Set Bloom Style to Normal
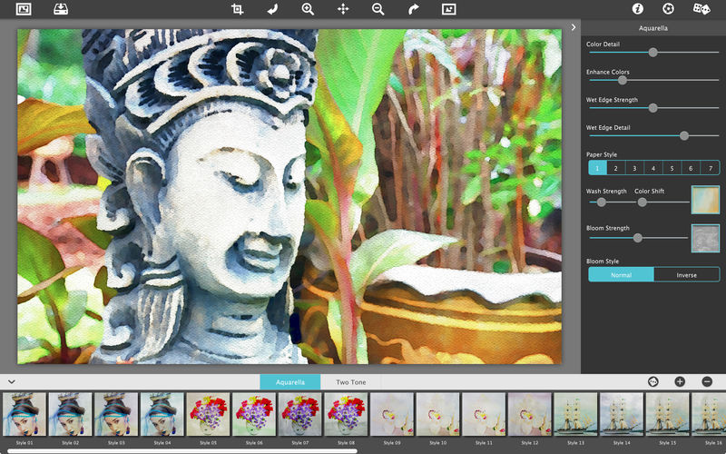This screenshot has width=726, height=454. click(x=621, y=274)
